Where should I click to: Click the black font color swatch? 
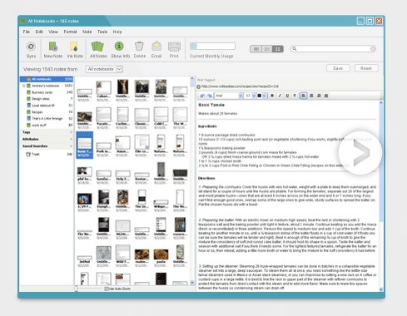tap(260, 96)
